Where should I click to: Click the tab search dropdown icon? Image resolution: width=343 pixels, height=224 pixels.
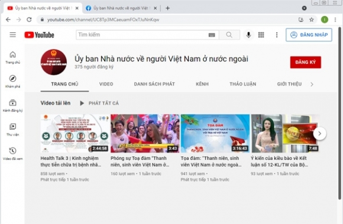304,8
